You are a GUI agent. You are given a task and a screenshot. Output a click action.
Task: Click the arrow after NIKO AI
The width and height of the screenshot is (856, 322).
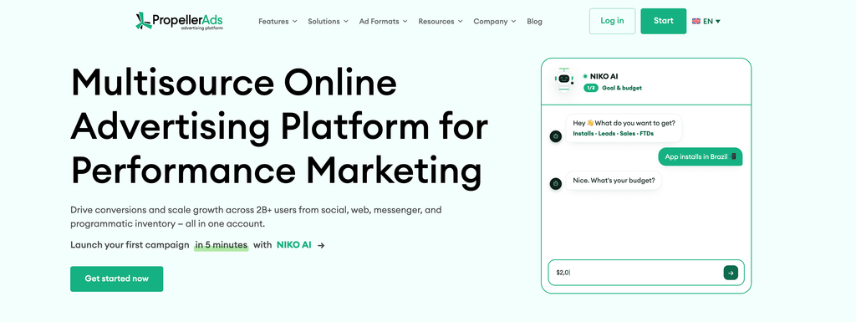pos(321,246)
